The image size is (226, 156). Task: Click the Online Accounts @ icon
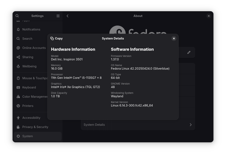(18, 48)
